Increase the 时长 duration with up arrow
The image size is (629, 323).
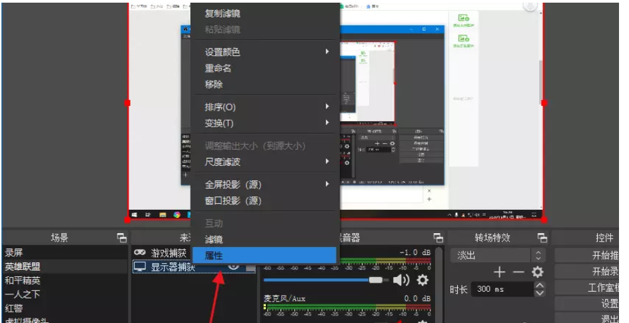[x=540, y=285]
